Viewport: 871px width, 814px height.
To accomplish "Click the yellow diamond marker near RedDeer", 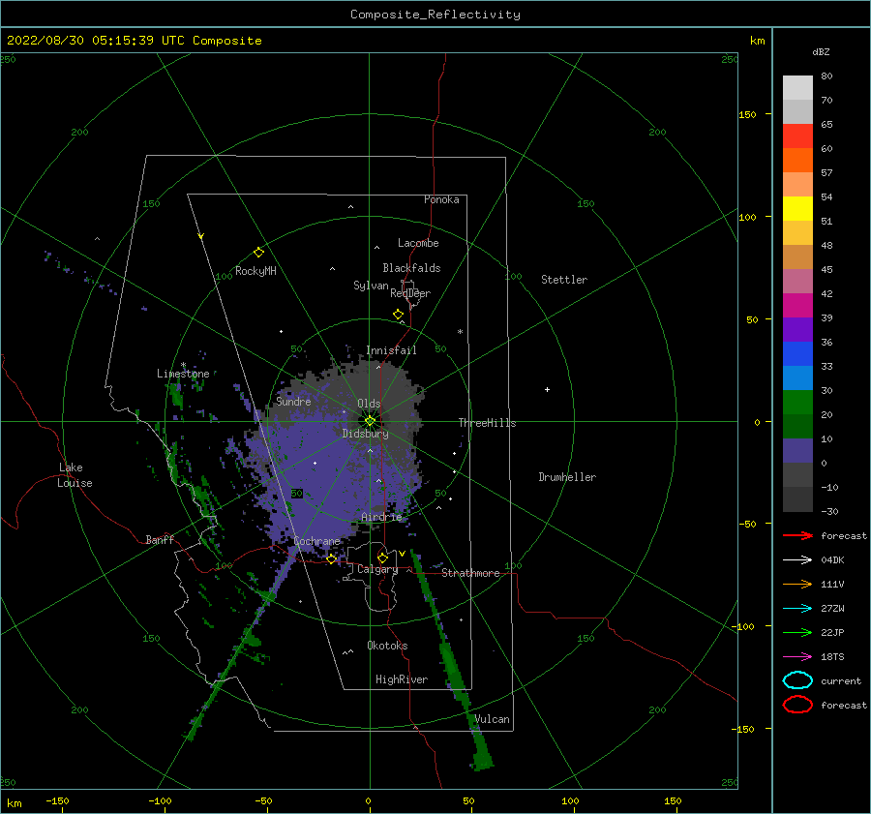I will pyautogui.click(x=398, y=315).
